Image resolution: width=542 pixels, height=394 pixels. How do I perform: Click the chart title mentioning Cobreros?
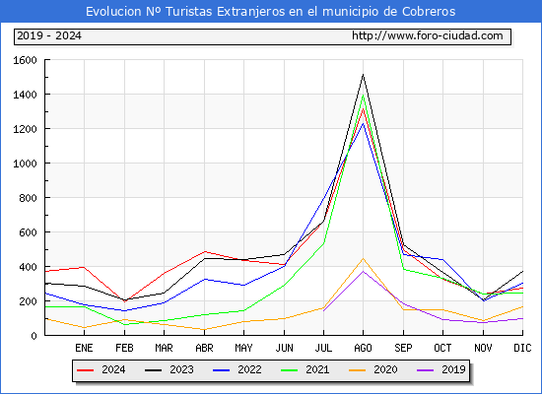[271, 12]
